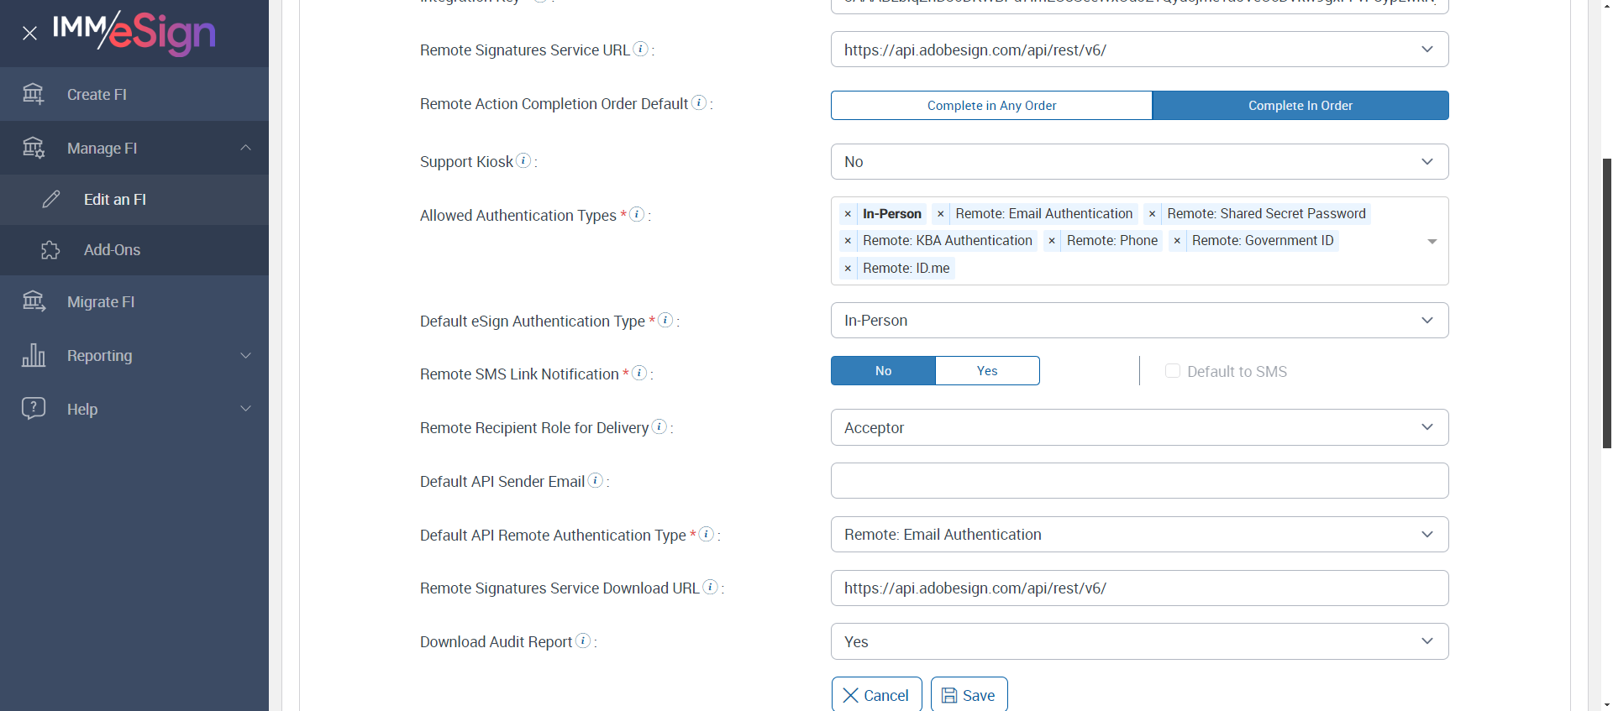The width and height of the screenshot is (1613, 711).
Task: Open Default eSign Authentication Type dropdown
Action: click(x=1139, y=321)
